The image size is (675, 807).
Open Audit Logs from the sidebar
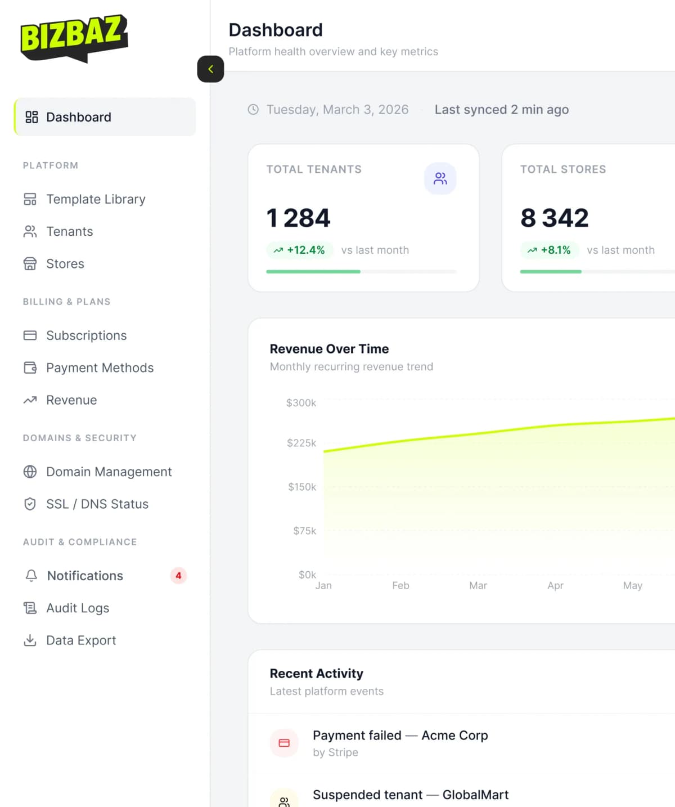pyautogui.click(x=78, y=608)
